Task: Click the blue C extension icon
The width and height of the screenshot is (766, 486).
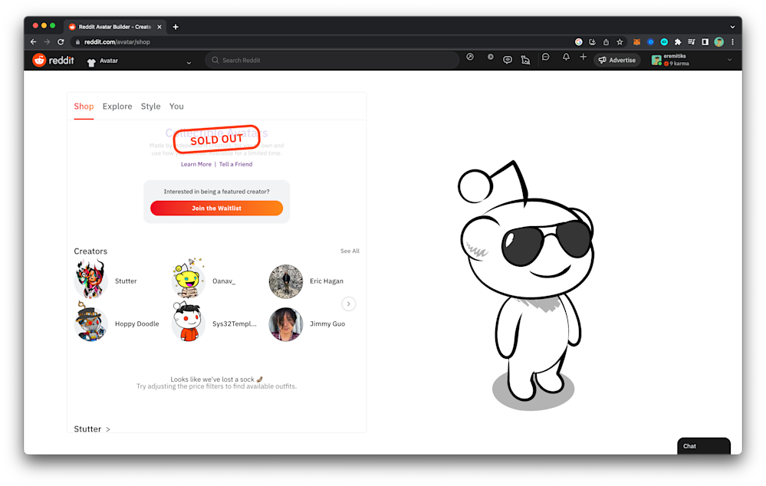Action: coord(650,42)
